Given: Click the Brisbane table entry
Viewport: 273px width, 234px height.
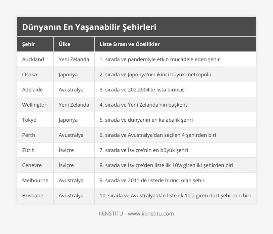Looking at the screenshot, I should click(x=32, y=195).
